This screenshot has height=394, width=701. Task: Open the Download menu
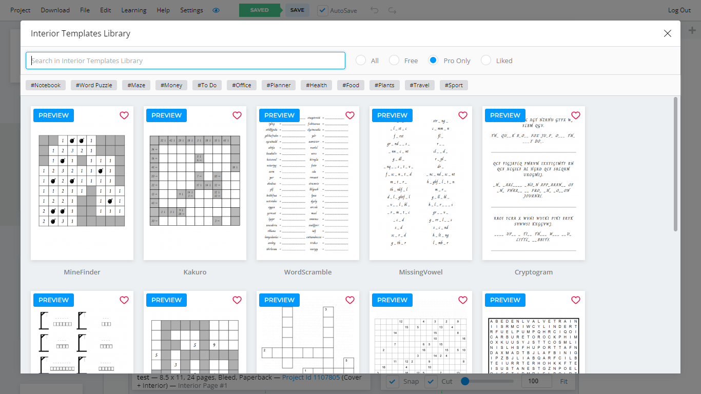click(55, 10)
